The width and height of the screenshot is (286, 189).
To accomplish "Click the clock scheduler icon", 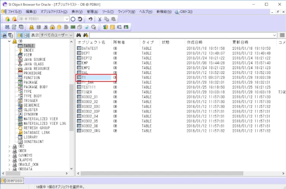I will [x=93, y=27].
